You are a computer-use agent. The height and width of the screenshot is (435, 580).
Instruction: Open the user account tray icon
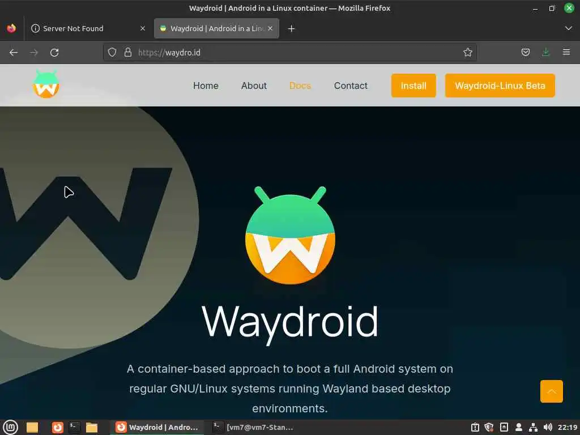pos(519,427)
